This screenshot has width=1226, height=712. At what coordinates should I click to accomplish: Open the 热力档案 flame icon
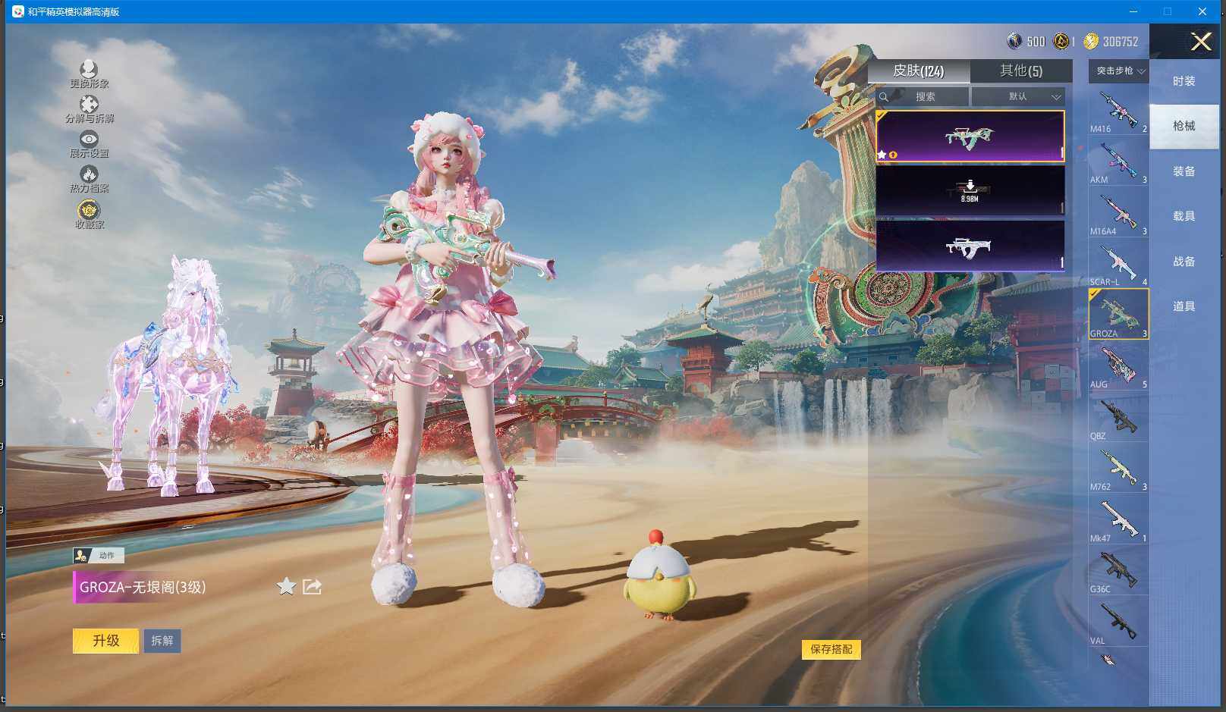point(89,180)
